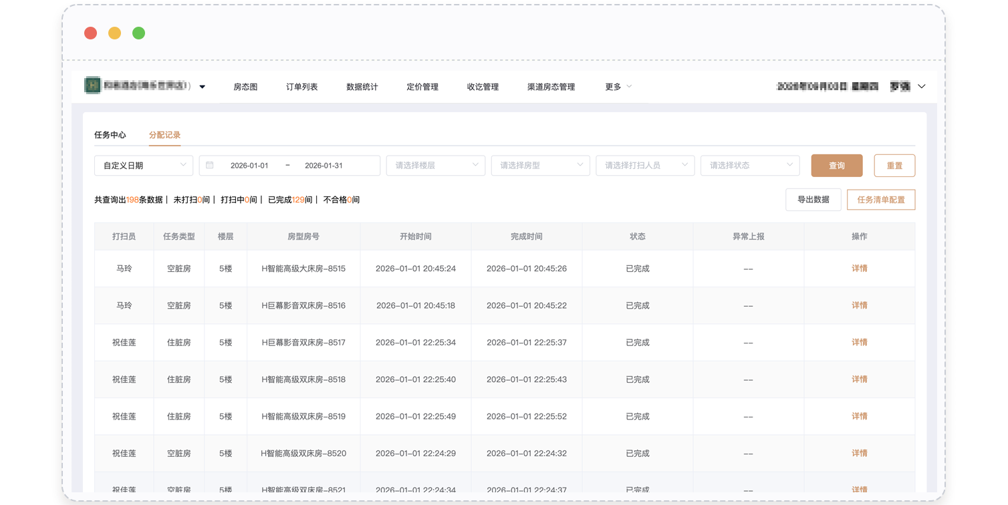Click the completion time 2026-01-01 22:25:43
The height and width of the screenshot is (505, 1008).
coord(527,379)
